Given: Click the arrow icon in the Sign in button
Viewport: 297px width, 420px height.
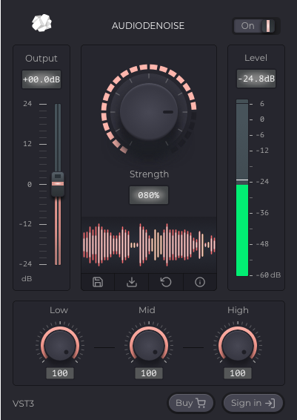Looking at the screenshot, I should click(270, 403).
